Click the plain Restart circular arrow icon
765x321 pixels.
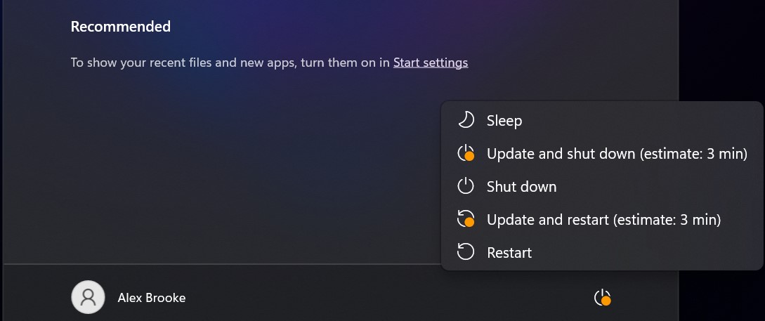click(466, 252)
